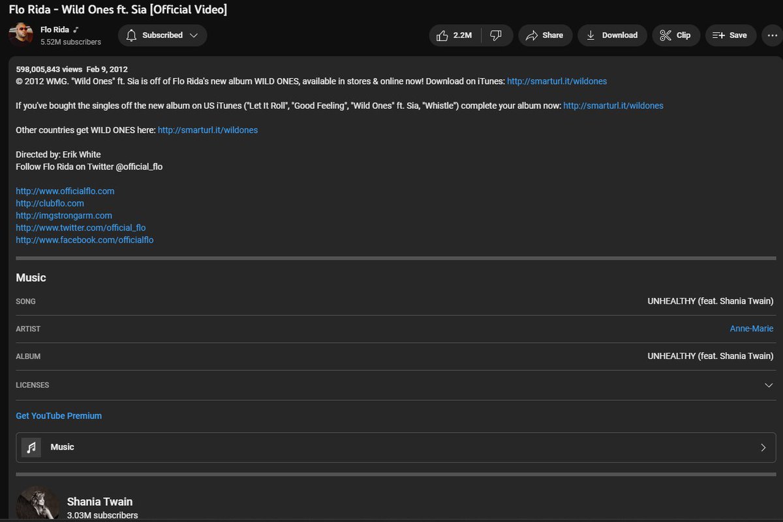Expand the Licenses row chevron
The height and width of the screenshot is (522, 783).
[769, 385]
